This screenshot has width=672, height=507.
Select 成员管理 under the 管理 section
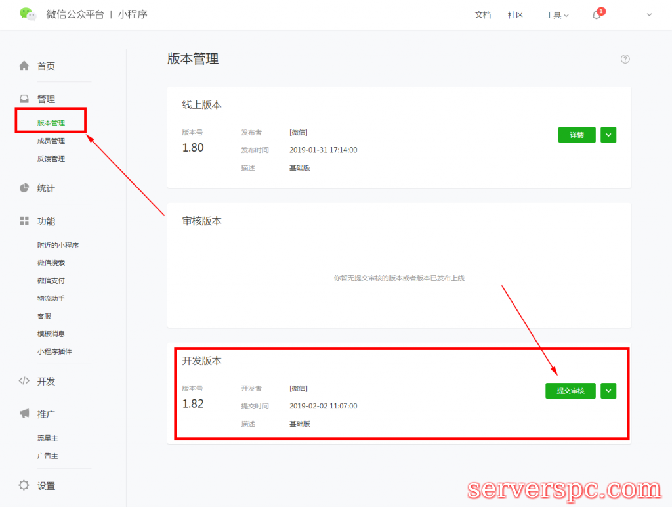tap(51, 140)
